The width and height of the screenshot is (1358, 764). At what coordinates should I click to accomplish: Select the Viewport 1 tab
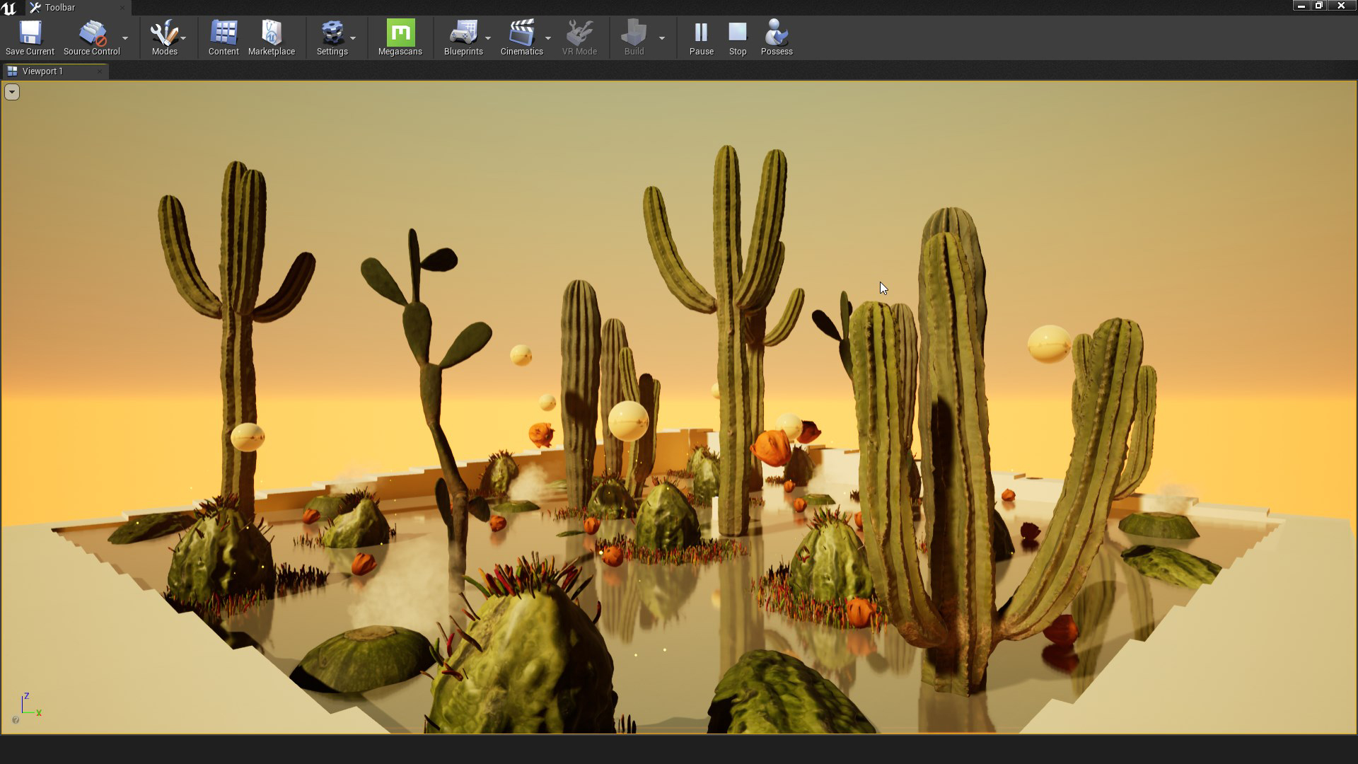pyautogui.click(x=42, y=71)
